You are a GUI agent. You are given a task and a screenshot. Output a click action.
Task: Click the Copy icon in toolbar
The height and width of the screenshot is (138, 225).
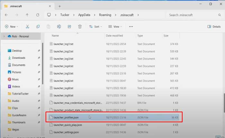coord(38,27)
